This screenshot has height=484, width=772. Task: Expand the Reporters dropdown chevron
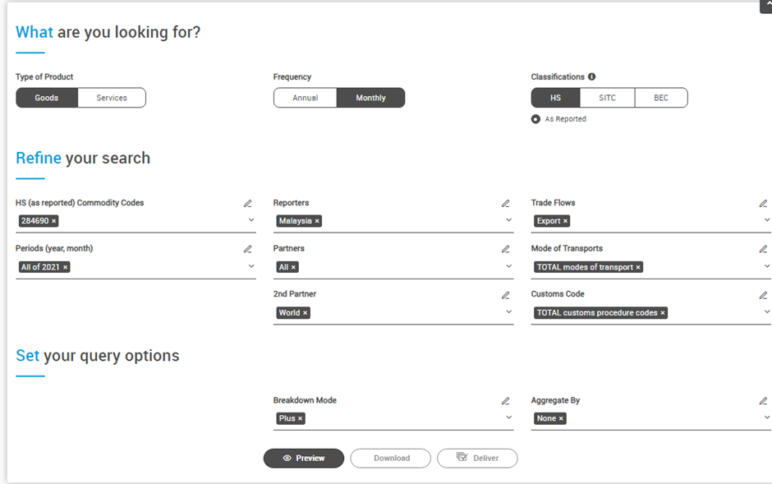coord(509,220)
